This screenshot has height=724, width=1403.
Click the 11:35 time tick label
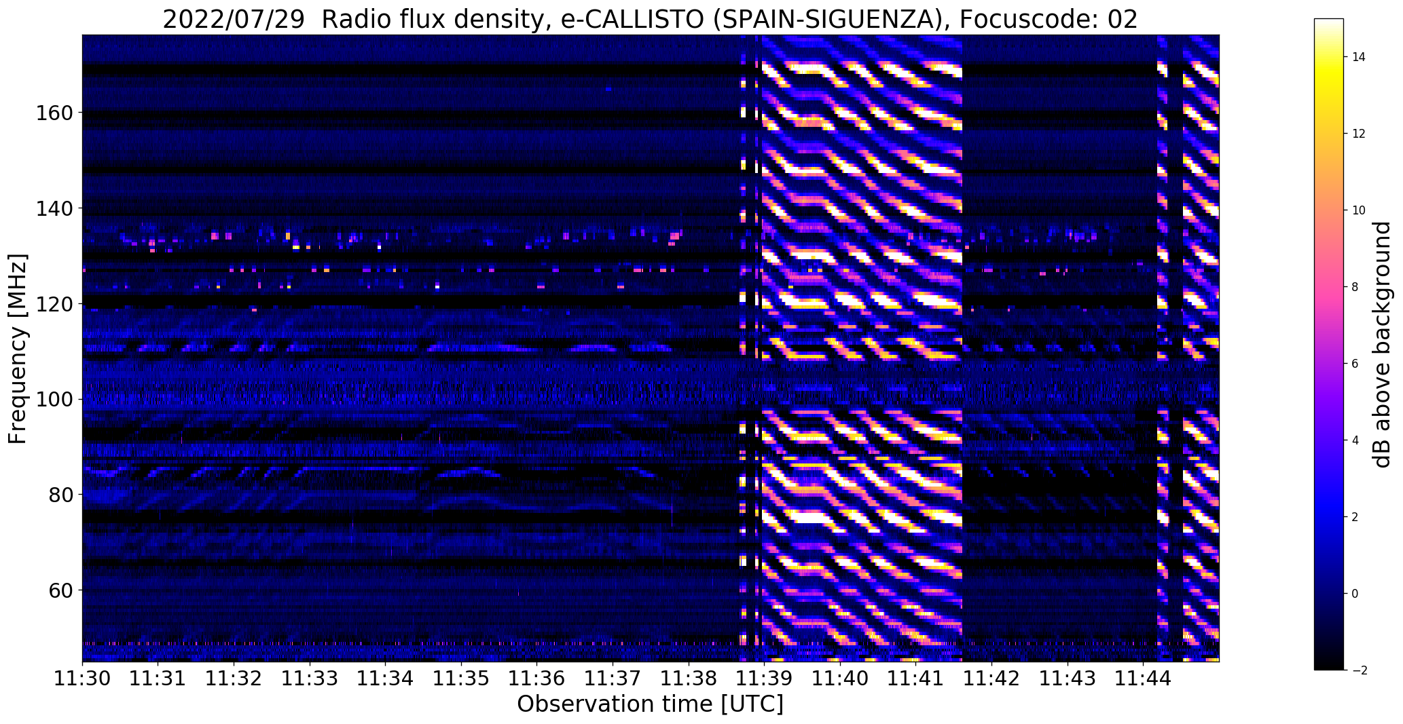point(461,679)
